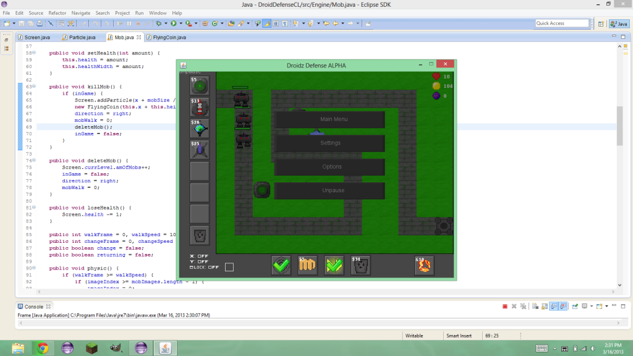Viewport: 633px width, 356px height.
Task: Switch to the Particle.java tab
Action: pos(79,37)
